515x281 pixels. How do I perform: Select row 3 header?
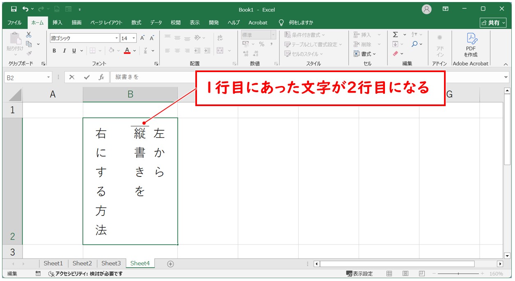tap(12, 252)
